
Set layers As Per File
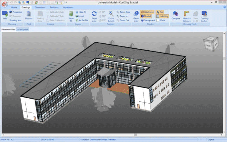(82, 20)
